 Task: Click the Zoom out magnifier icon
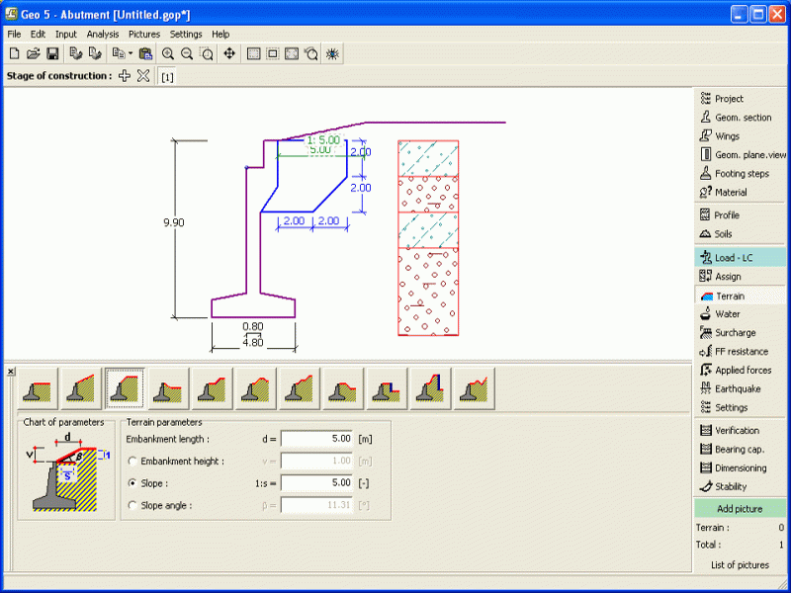point(187,53)
